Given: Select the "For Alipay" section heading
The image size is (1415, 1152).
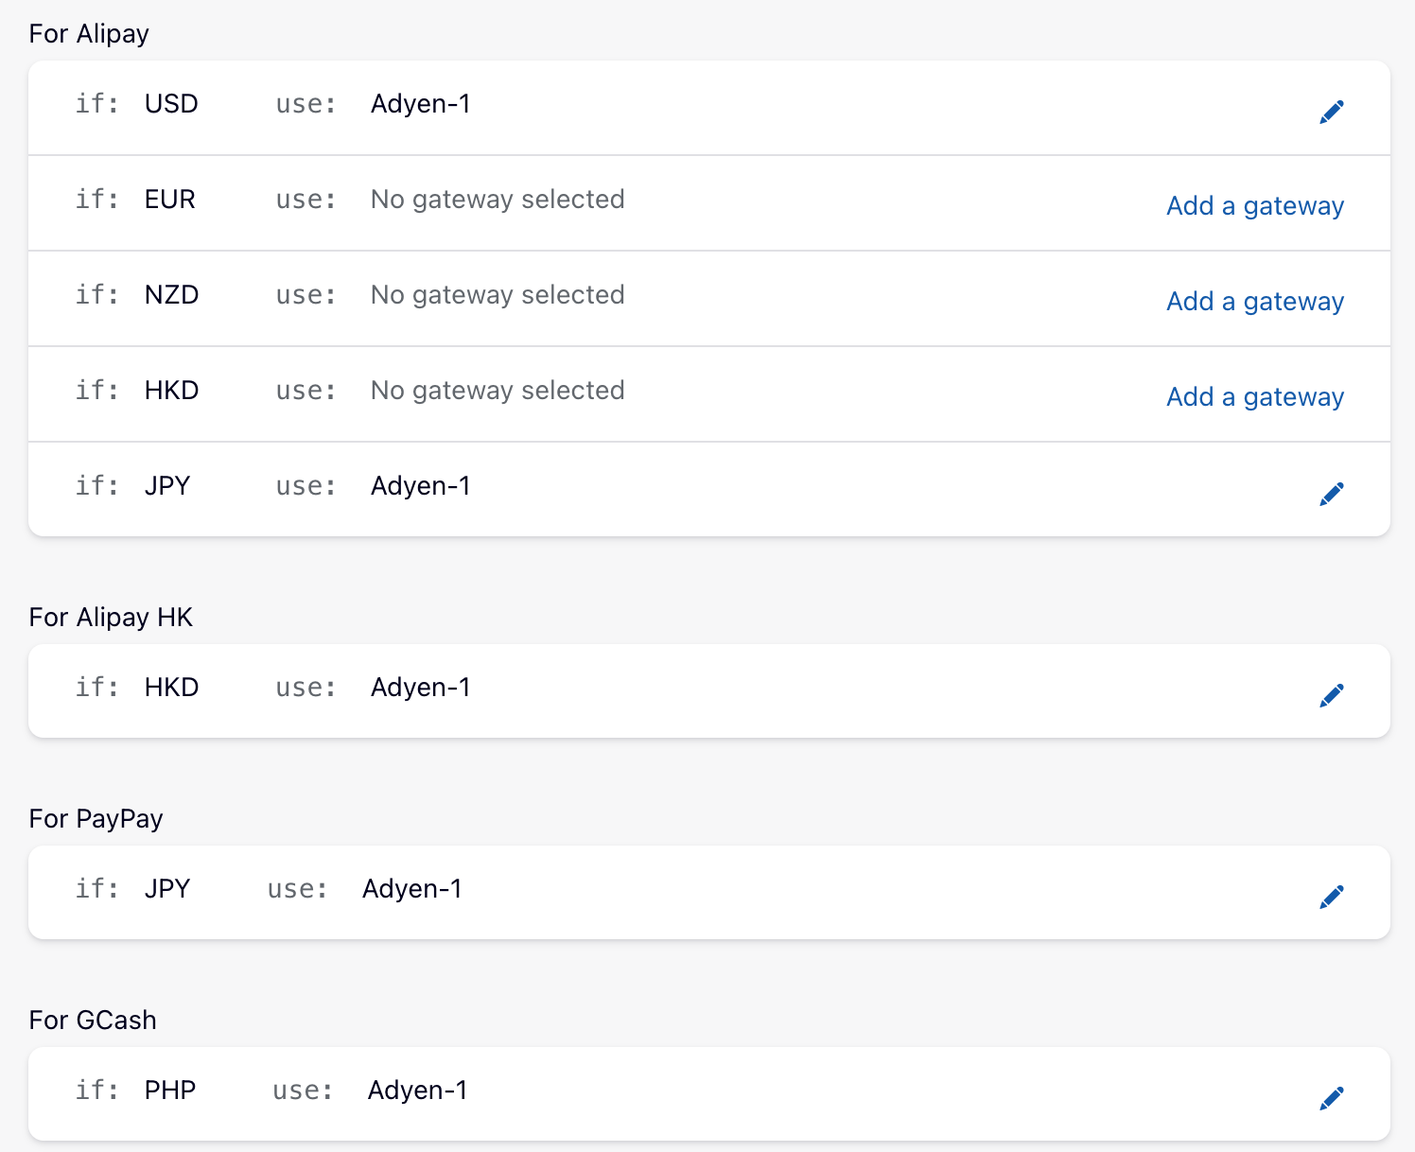Looking at the screenshot, I should coord(89,34).
